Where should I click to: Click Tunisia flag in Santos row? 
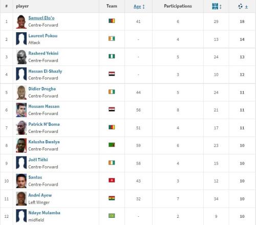pyautogui.click(x=112, y=181)
